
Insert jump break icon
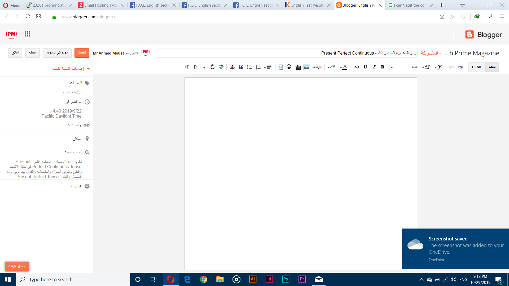281,67
